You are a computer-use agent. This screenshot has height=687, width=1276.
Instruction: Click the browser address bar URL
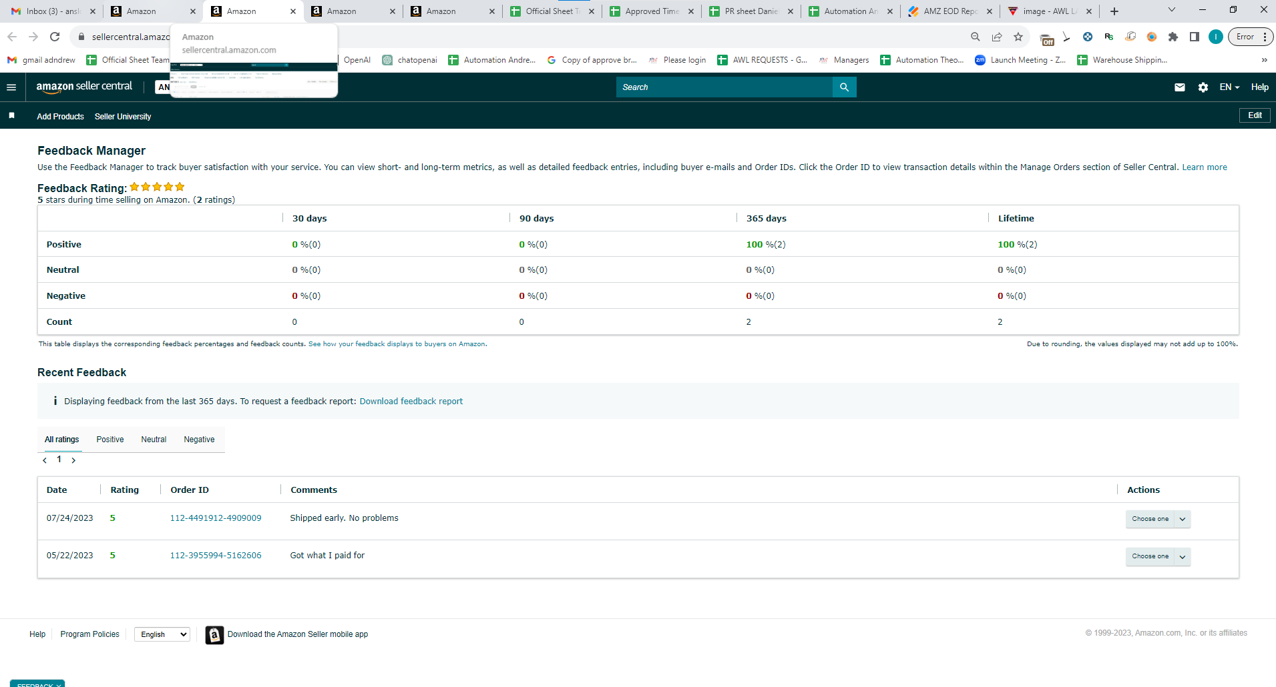tap(130, 37)
